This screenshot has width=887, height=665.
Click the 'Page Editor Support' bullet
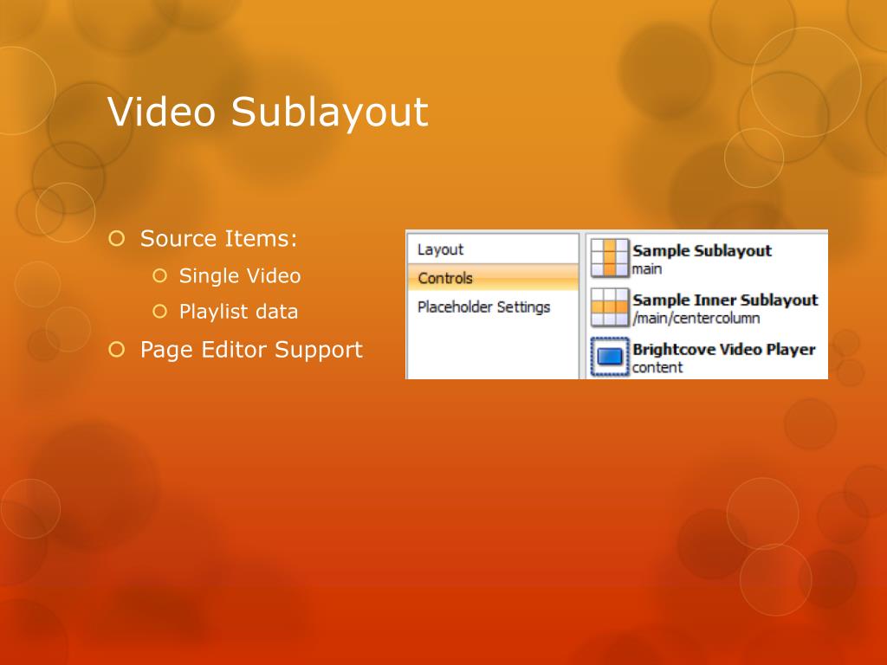(x=251, y=350)
